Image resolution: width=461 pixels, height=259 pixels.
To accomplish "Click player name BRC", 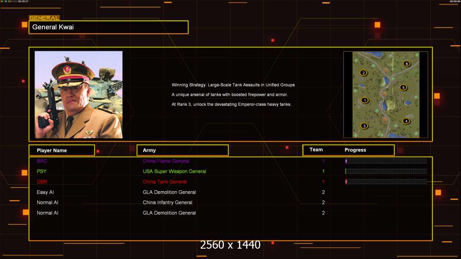I will point(42,161).
